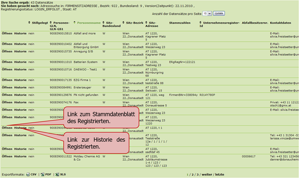
Task: Export results via the PDF icon
Action: 42,174
